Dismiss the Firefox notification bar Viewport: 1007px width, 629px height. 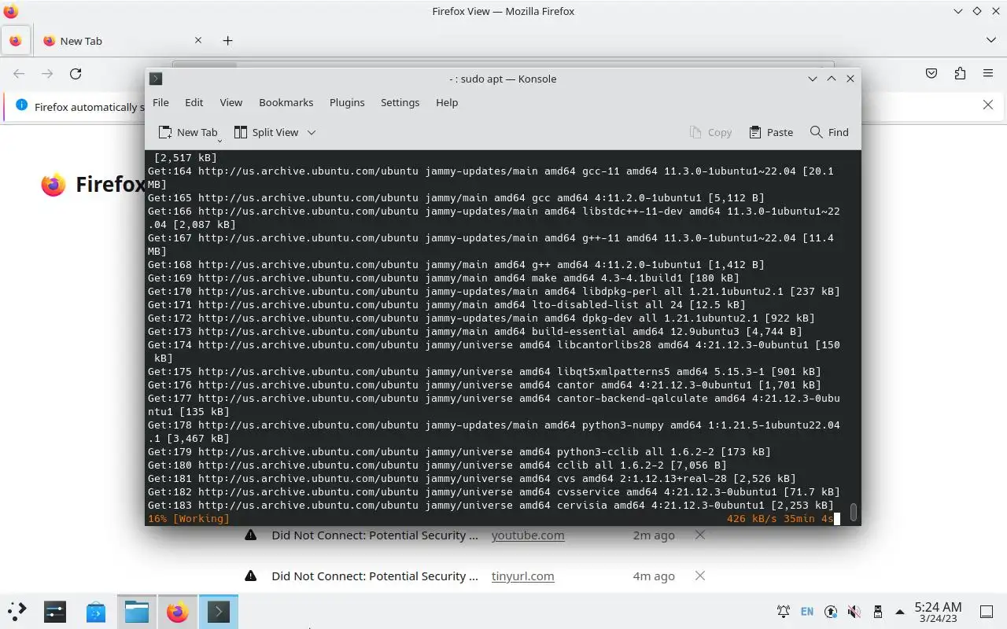(988, 105)
